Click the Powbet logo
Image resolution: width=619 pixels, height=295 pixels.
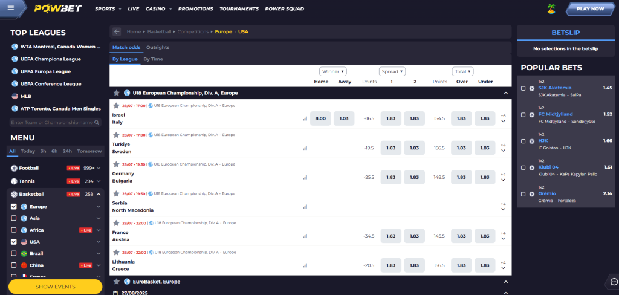pyautogui.click(x=57, y=8)
